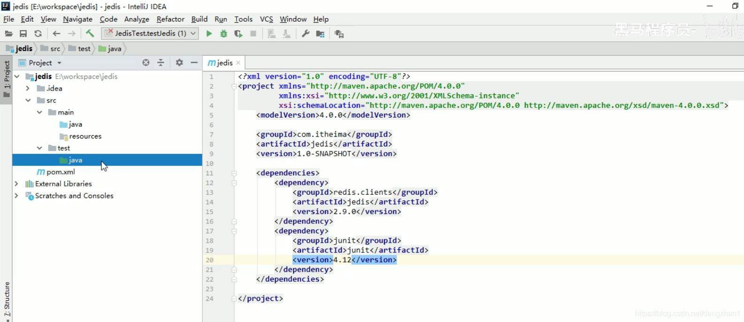The height and width of the screenshot is (322, 744).
Task: Navigate forward with the right arrow icon
Action: click(x=71, y=34)
